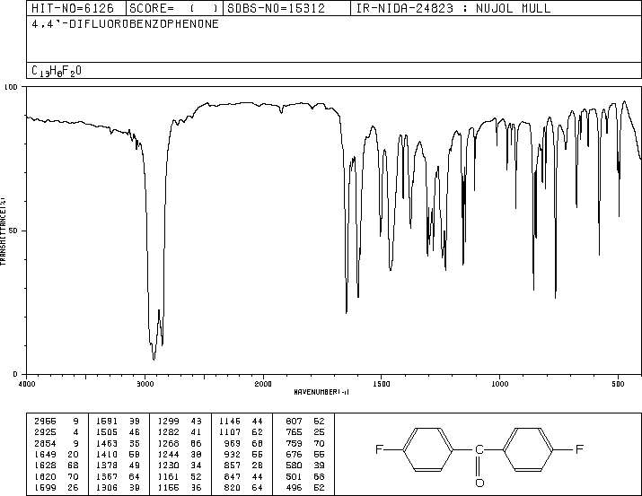
Task: Select the 759 peak table entry
Action: 305,443
